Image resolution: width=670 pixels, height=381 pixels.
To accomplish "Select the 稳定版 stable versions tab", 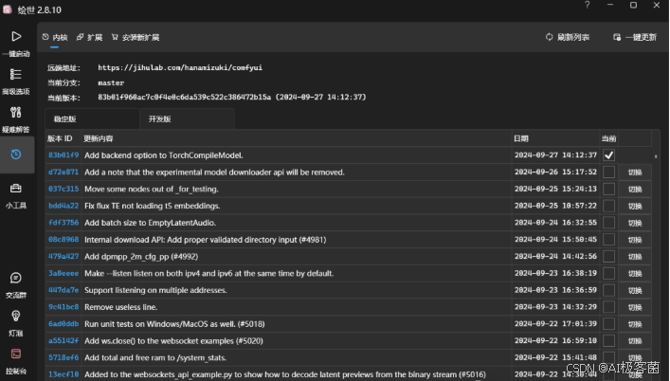I will [92, 118].
